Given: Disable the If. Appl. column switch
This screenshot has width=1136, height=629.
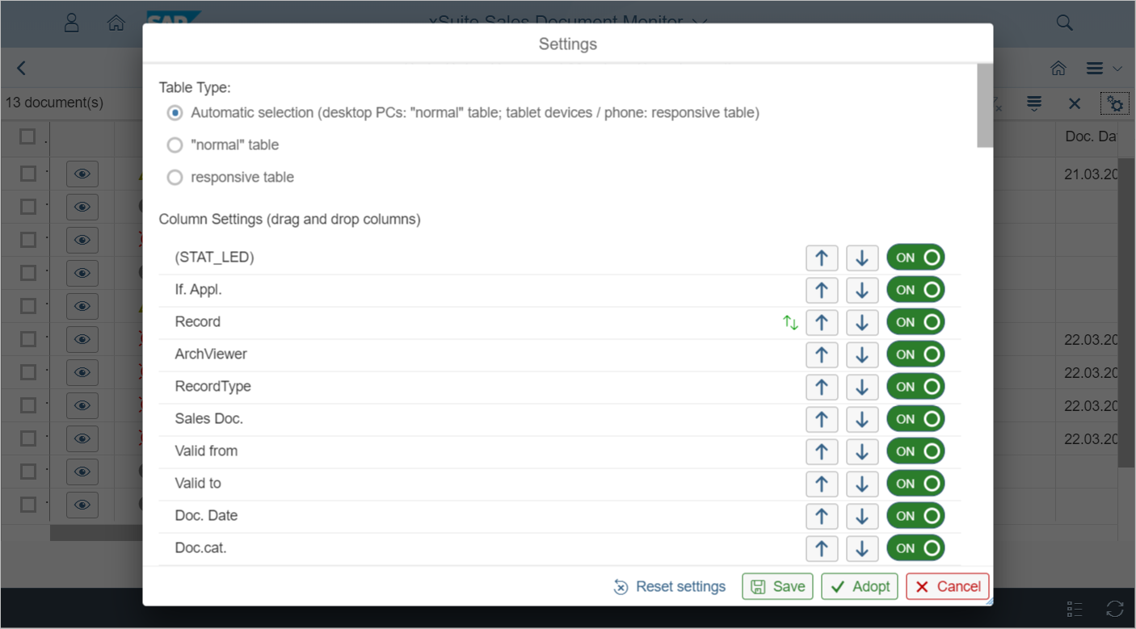Looking at the screenshot, I should point(915,290).
